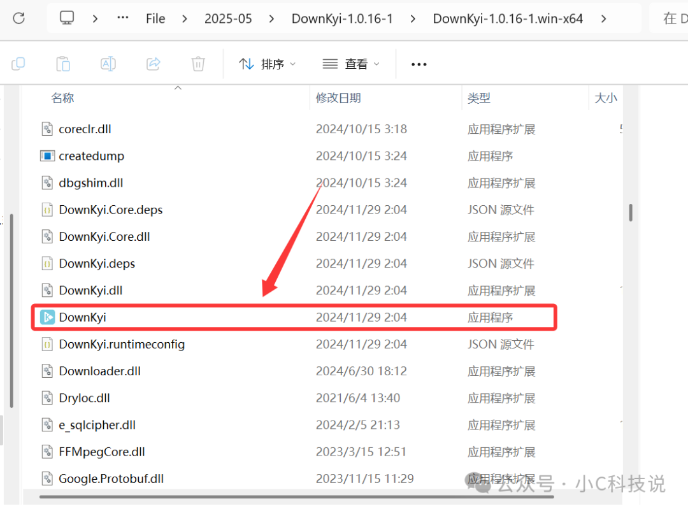Open the 排序 sort dropdown
The height and width of the screenshot is (511, 688).
pos(267,64)
